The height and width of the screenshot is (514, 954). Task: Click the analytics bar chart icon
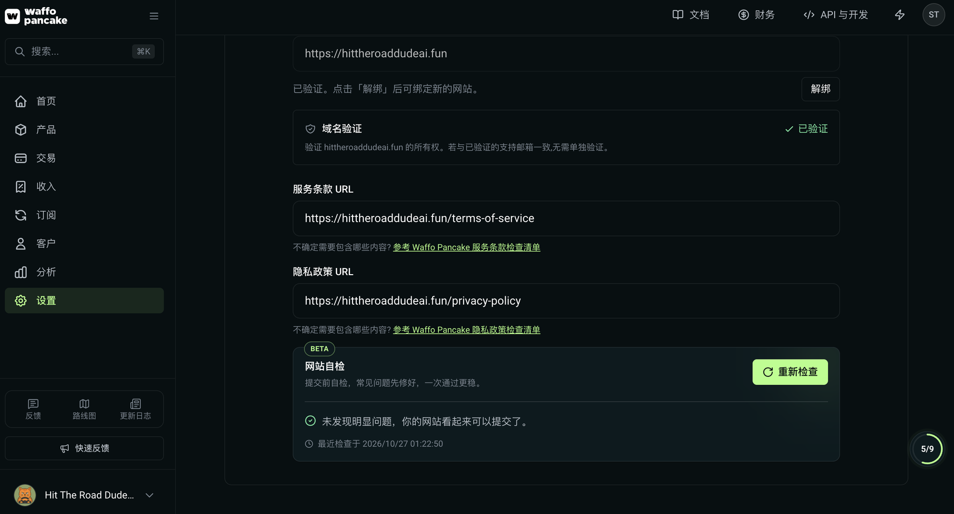(x=21, y=272)
